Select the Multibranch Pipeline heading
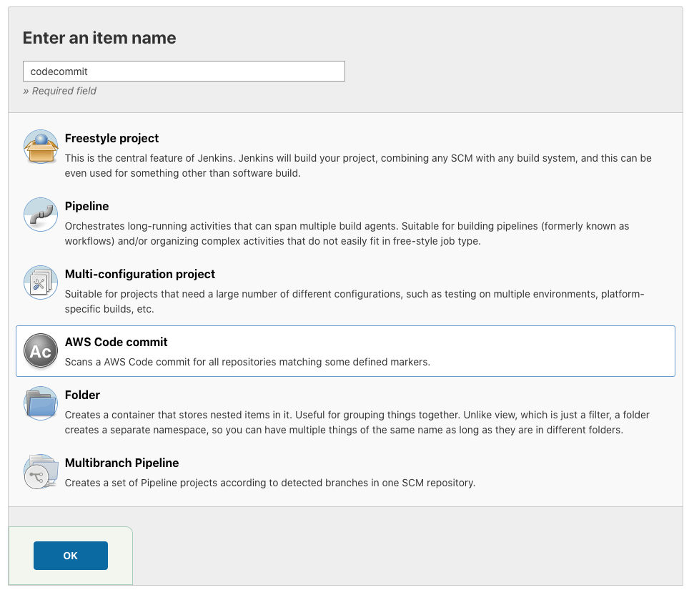694x595 pixels. point(122,463)
